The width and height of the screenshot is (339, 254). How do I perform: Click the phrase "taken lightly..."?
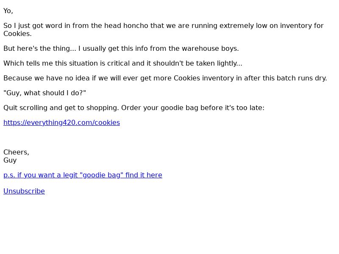click(219, 63)
